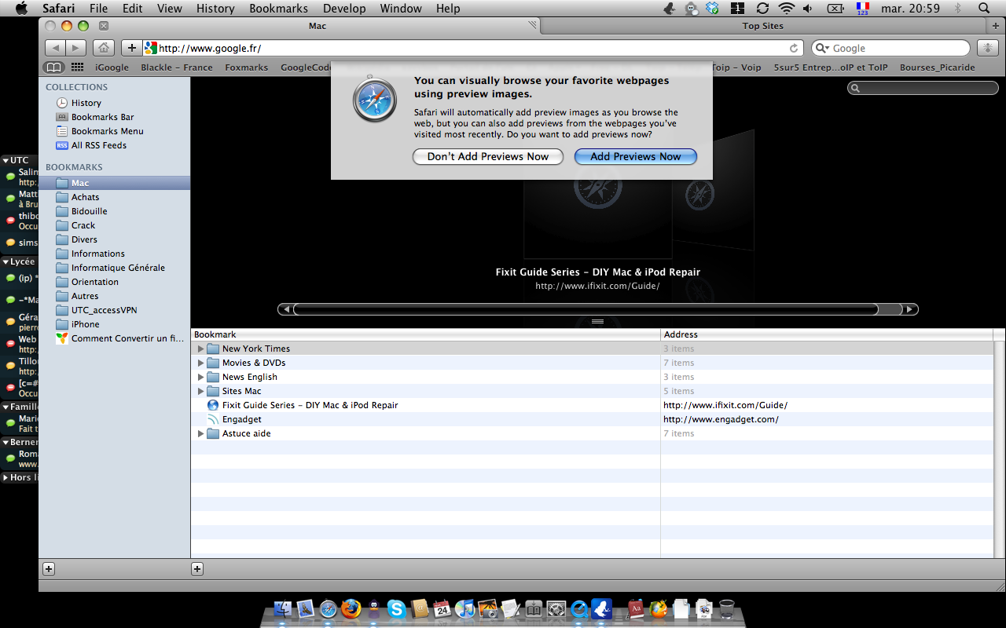Screen dimensions: 1006x628
Task: Go back with the Back arrow button
Action: [x=56, y=48]
